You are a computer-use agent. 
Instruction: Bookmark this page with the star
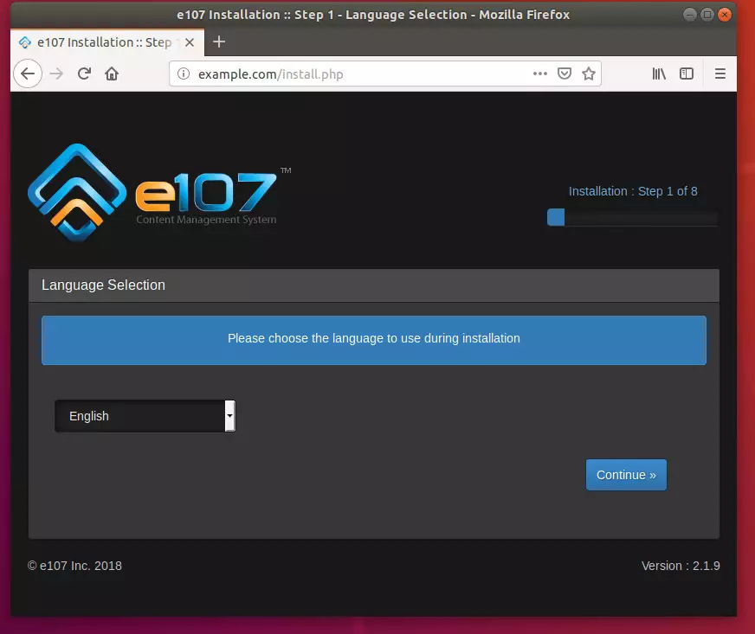[x=589, y=74]
